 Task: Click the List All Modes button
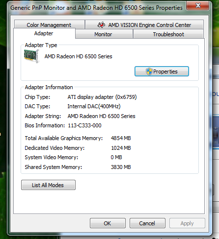pyautogui.click(x=48, y=185)
